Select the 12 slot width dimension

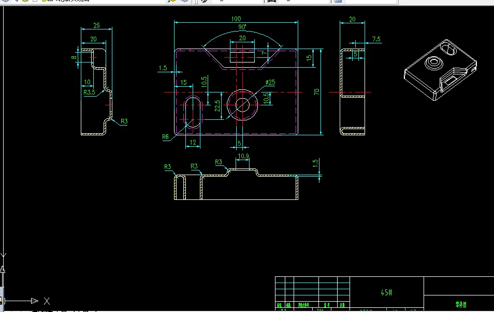point(193,143)
